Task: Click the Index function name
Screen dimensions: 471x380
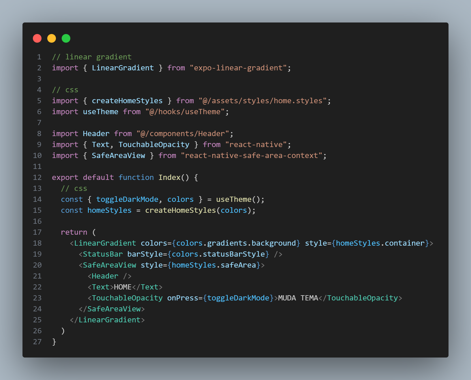Action: [169, 177]
